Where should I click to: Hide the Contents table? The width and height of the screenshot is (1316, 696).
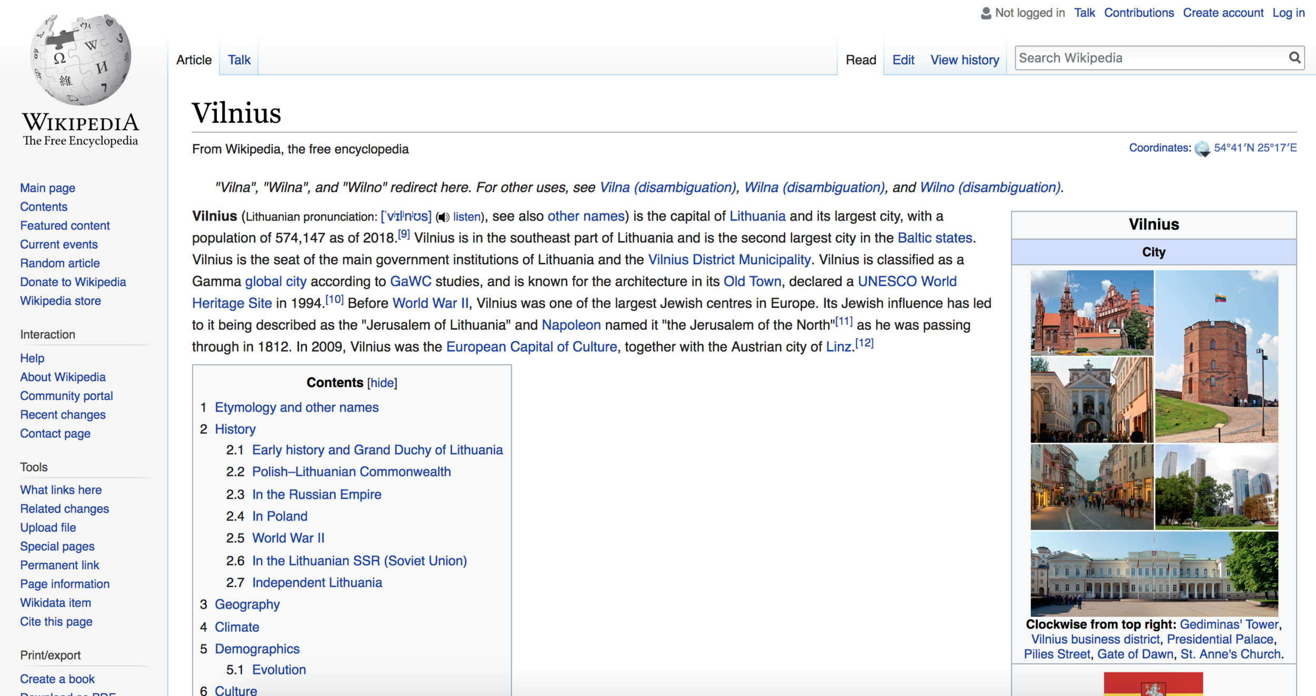click(x=382, y=383)
